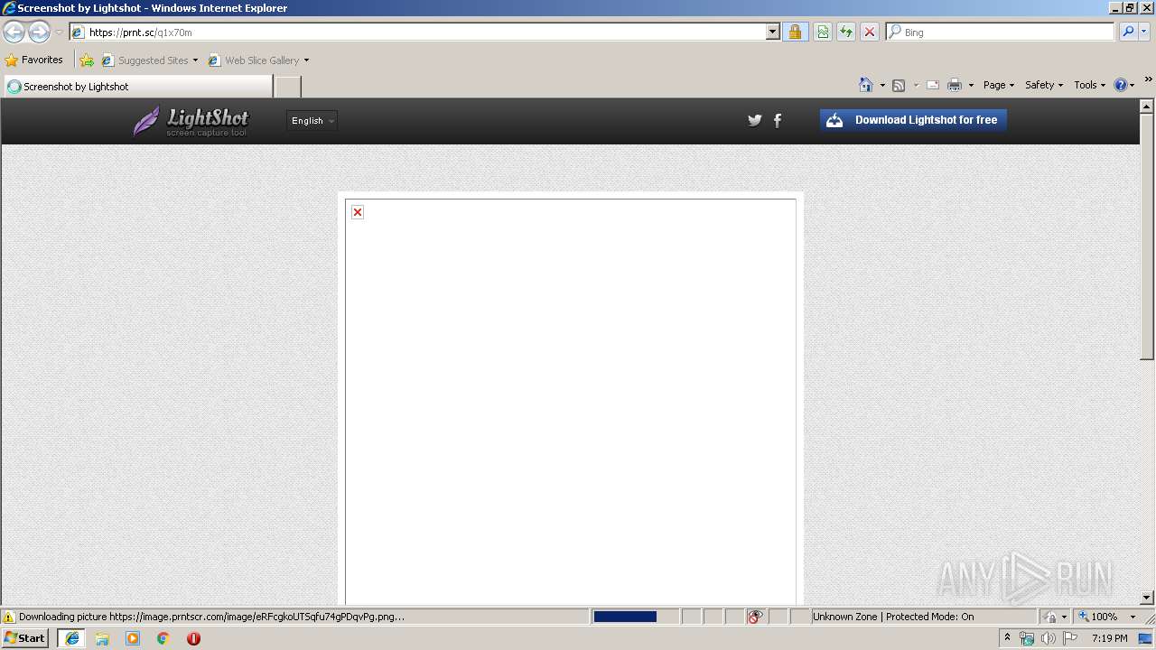1156x650 pixels.
Task: Add page to Favorites bar icon
Action: click(x=87, y=60)
